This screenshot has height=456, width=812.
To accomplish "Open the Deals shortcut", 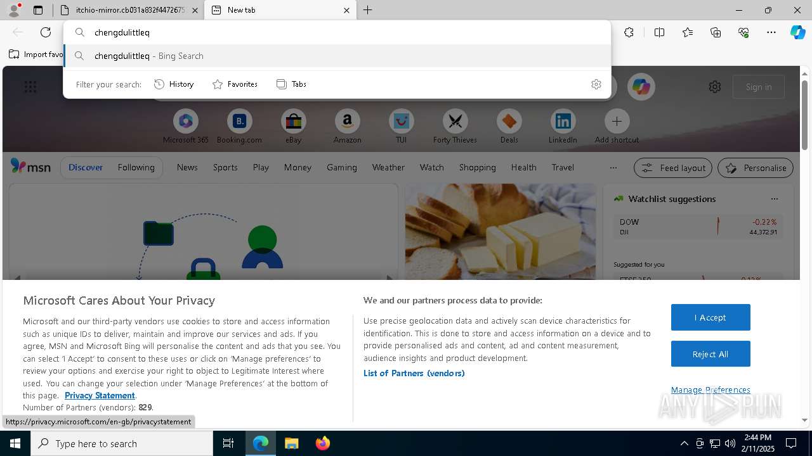I will coord(509,127).
